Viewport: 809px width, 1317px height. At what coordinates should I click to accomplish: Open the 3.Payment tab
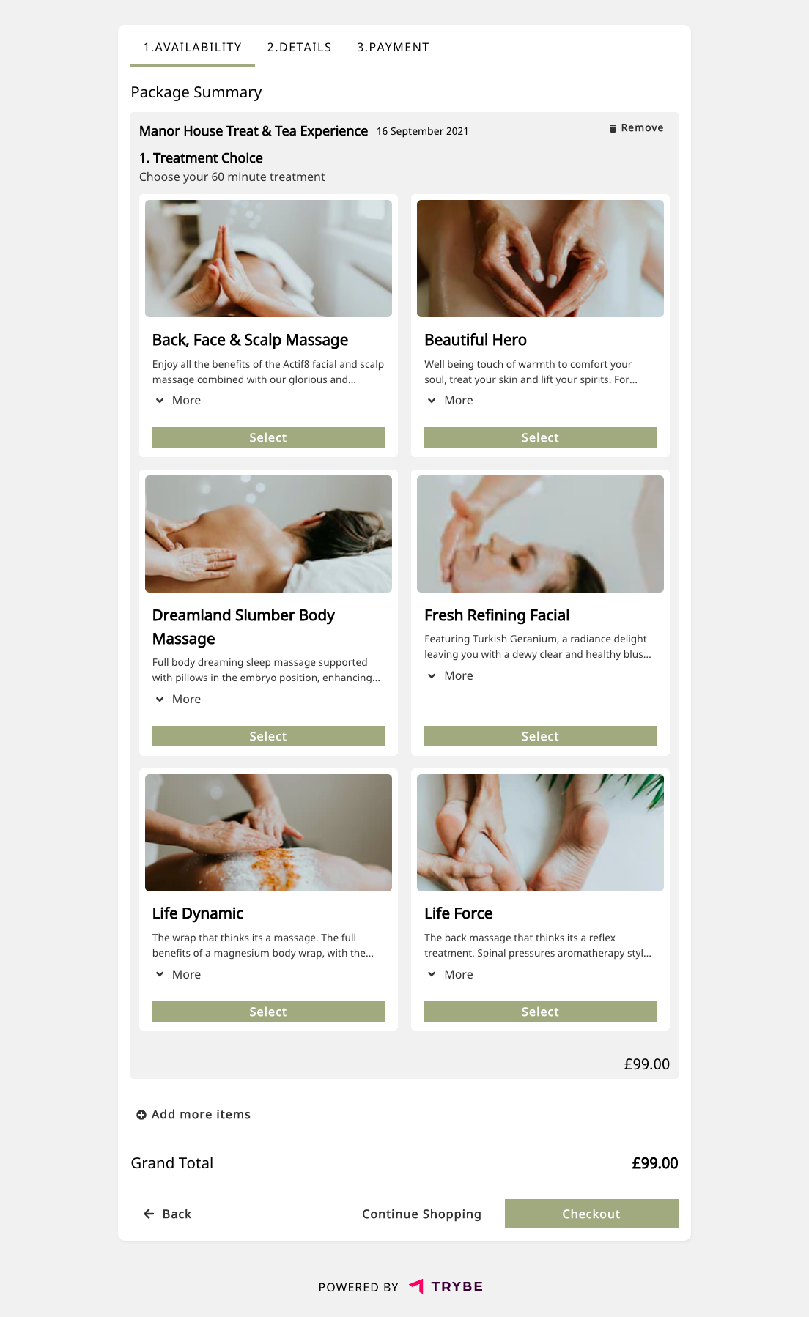click(x=393, y=47)
